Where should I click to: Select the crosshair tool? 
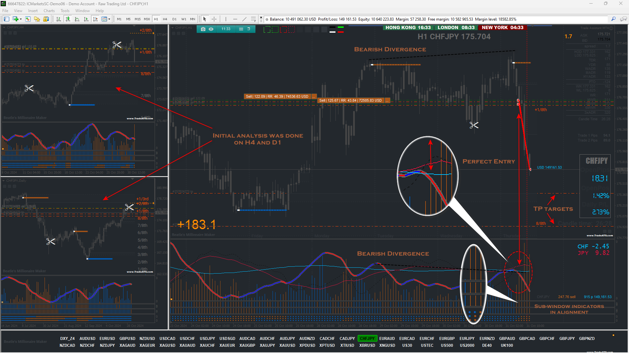click(x=214, y=19)
